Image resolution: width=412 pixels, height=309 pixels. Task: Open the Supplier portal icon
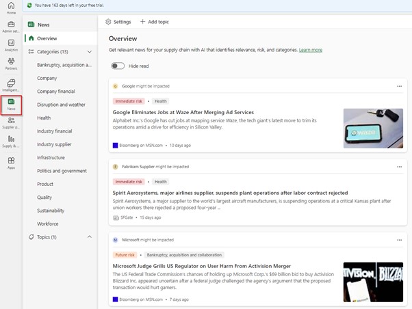click(x=11, y=120)
